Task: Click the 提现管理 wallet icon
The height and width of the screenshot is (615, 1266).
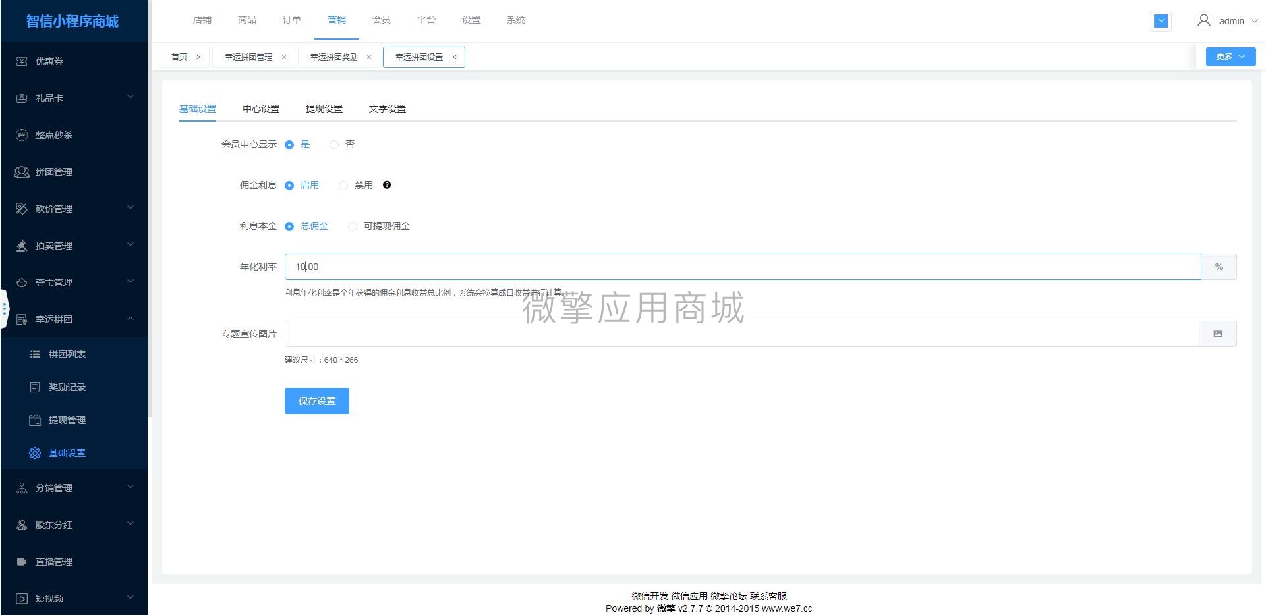Action: pos(35,420)
